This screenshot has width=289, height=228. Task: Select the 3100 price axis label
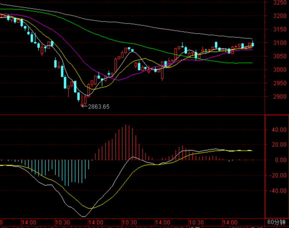[280, 43]
